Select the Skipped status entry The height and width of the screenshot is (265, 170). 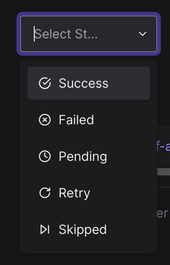89,229
